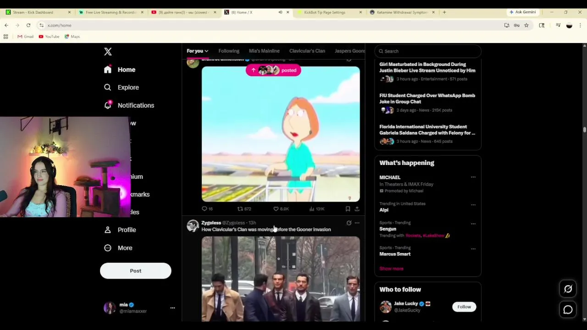Open Ask Gemini button
The width and height of the screenshot is (587, 330).
point(523,12)
